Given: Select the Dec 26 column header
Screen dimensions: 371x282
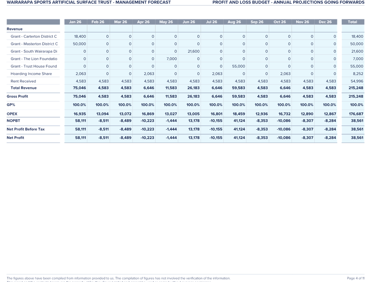Looking at the screenshot, I should click(x=325, y=22).
